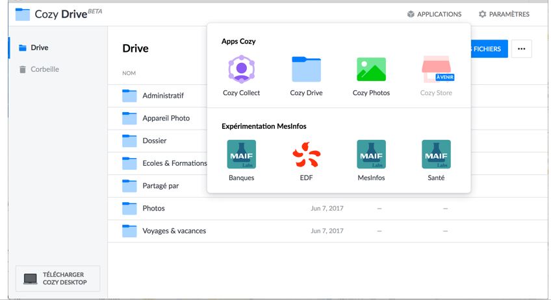Open the EDF app icon
The image size is (551, 300).
(x=306, y=154)
